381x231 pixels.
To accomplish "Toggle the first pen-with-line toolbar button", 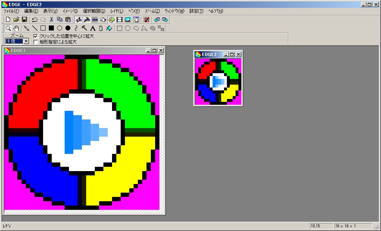I will pyautogui.click(x=78, y=20).
